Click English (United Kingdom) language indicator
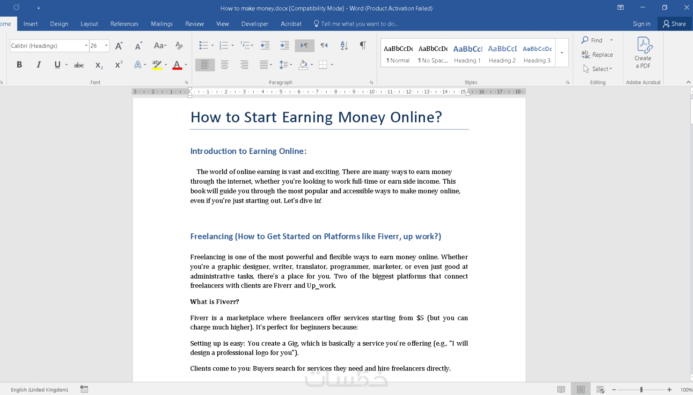693x395 pixels. 40,390
